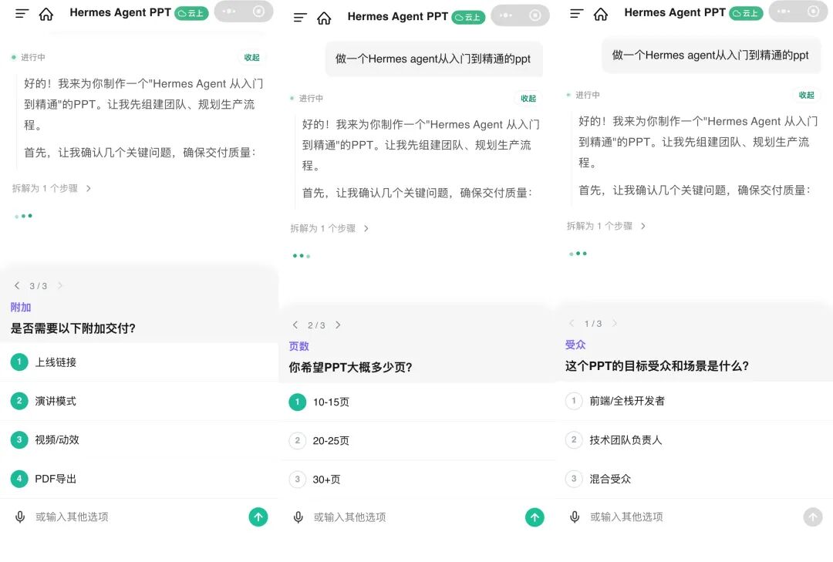This screenshot has height=562, width=833.
Task: Toggle option 演讲模式
Action: pyautogui.click(x=139, y=401)
